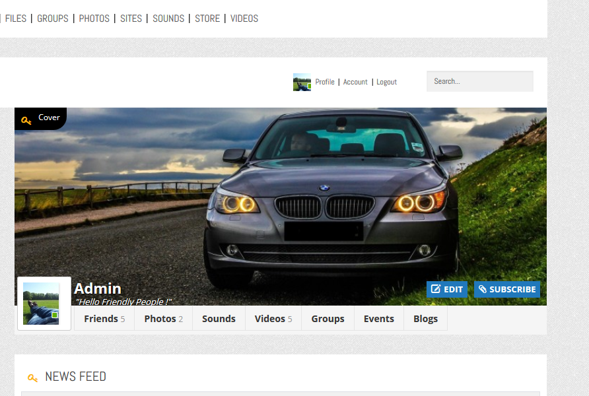
Task: Click the key icon on the Cover label
Action: (26, 121)
